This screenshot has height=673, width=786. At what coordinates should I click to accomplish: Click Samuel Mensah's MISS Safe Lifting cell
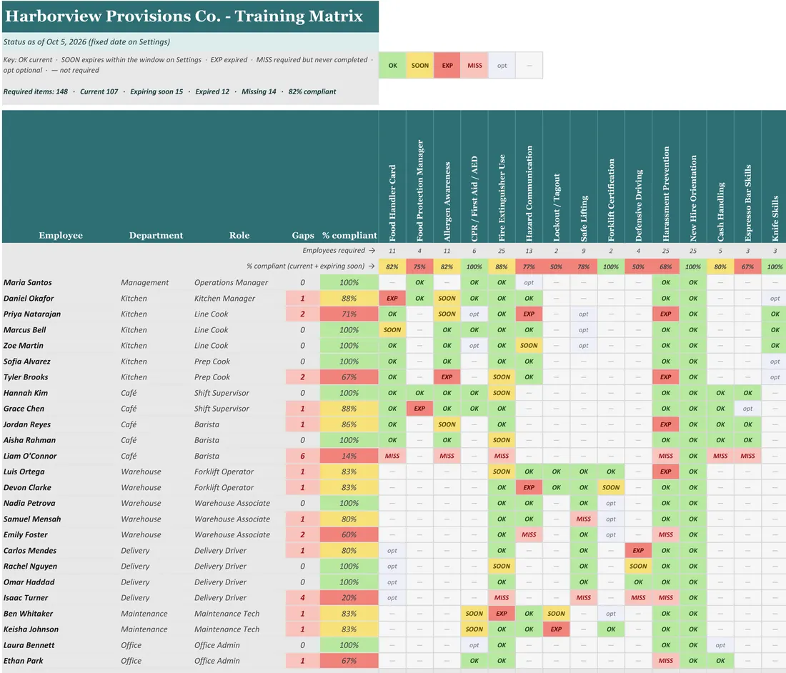coord(584,519)
